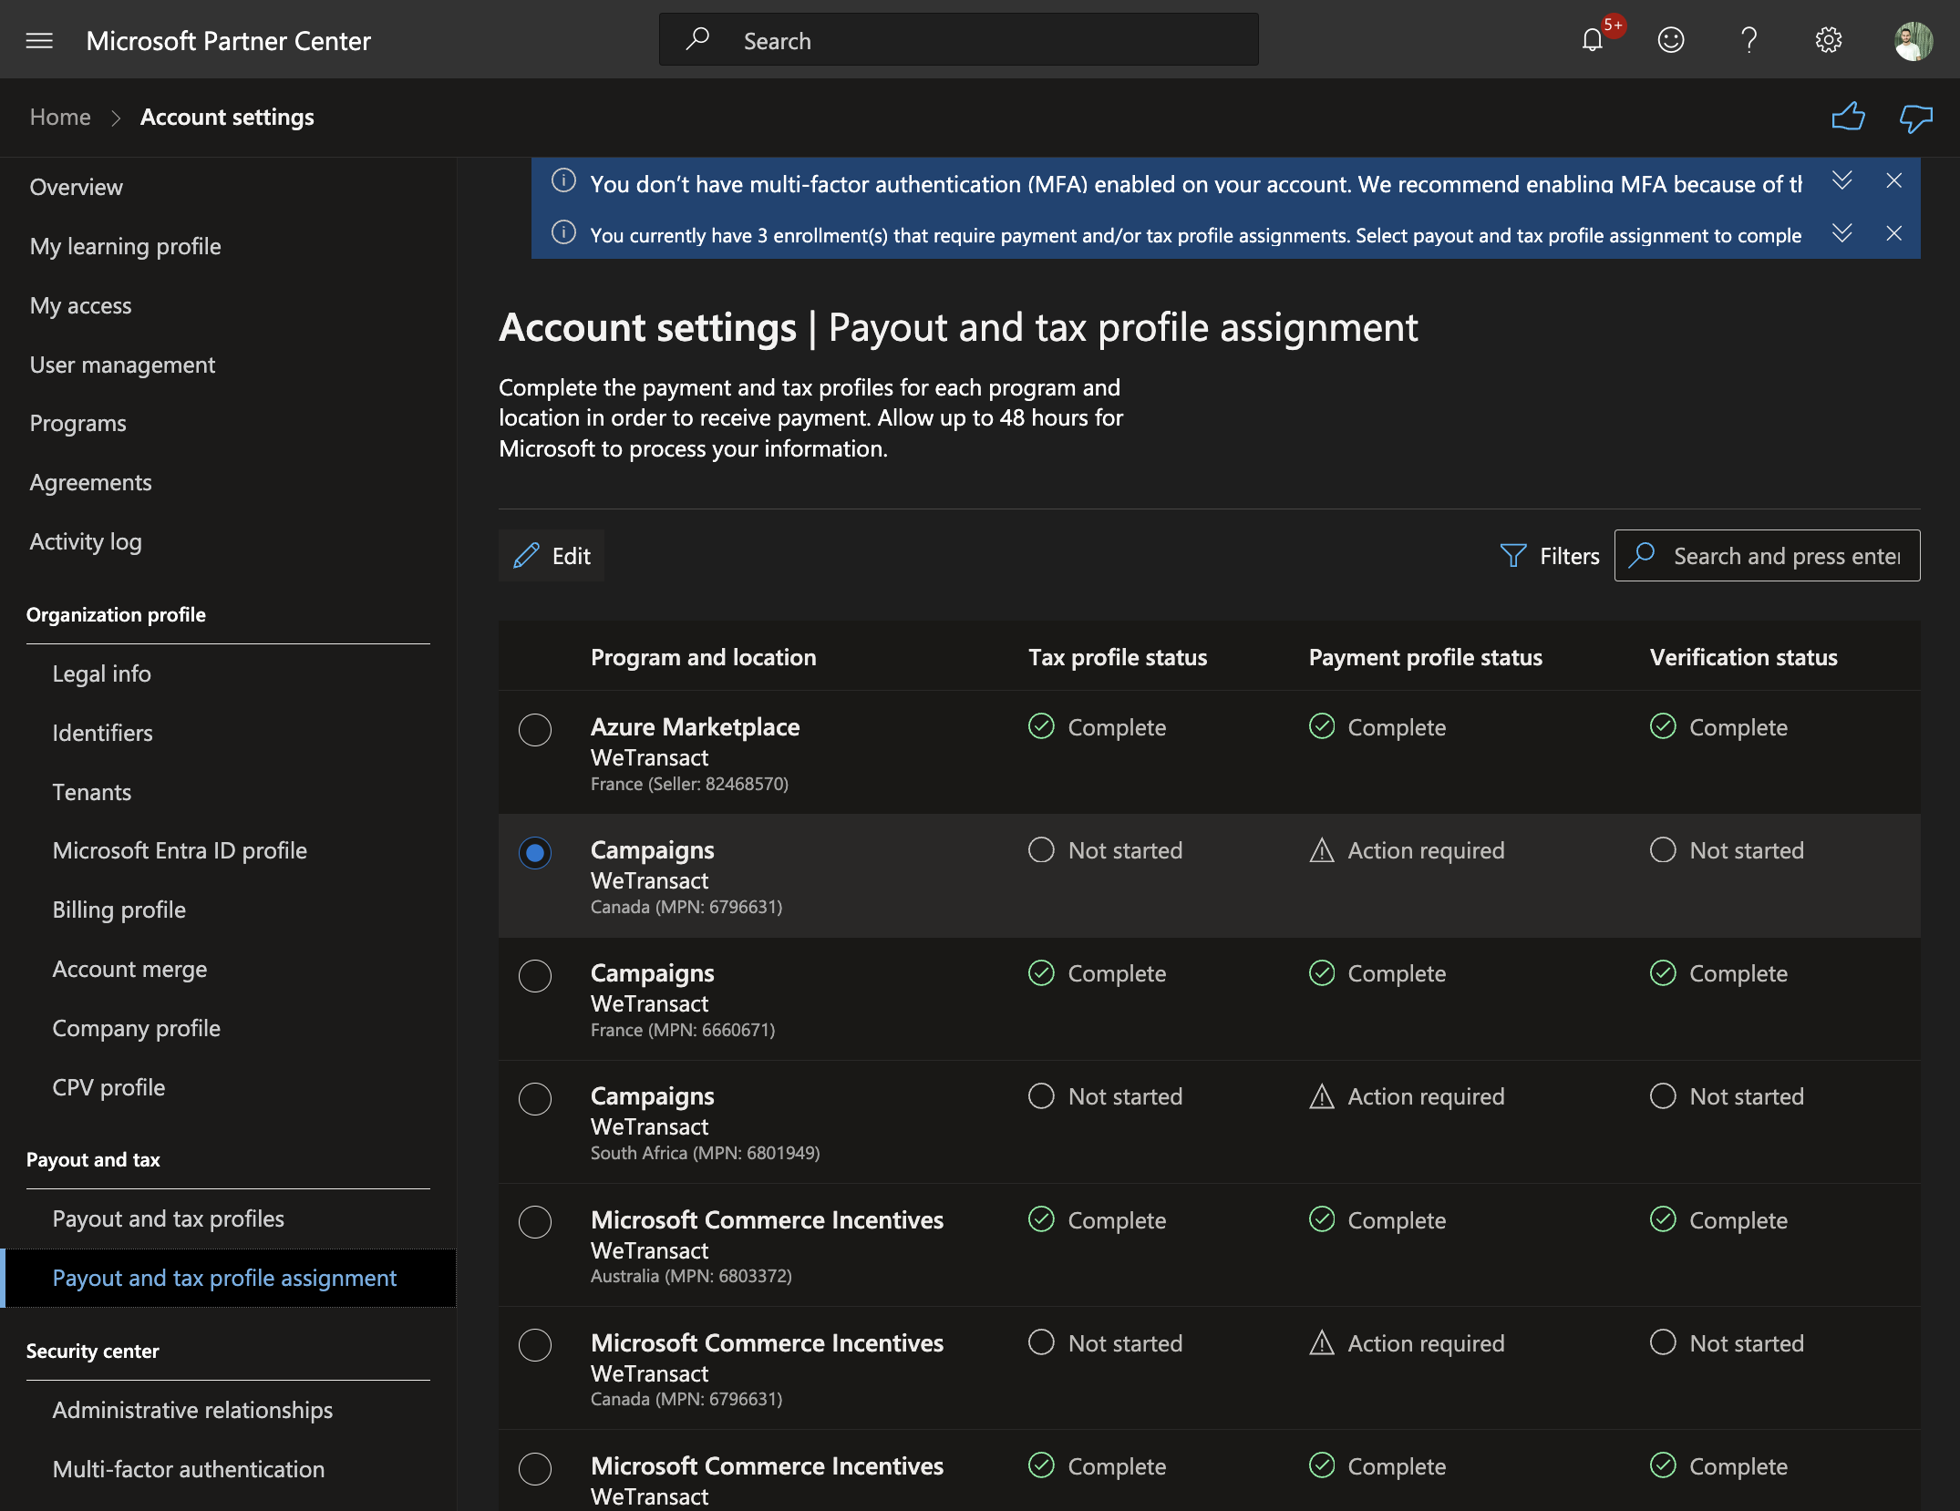Click the Edit pencil button
Screen dimensions: 1960x1511
click(x=552, y=556)
